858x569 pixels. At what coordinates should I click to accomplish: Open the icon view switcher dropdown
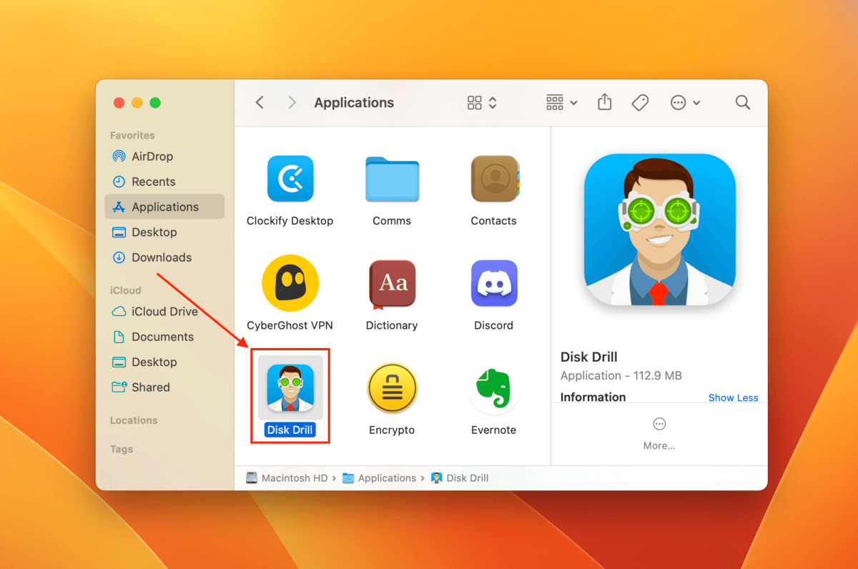pyautogui.click(x=482, y=103)
